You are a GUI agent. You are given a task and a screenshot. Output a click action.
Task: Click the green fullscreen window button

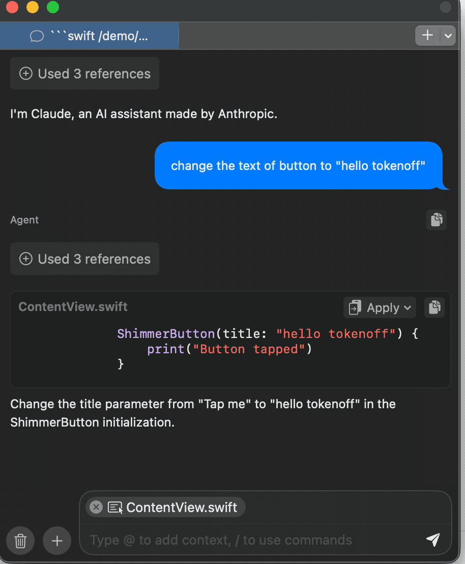coord(52,7)
